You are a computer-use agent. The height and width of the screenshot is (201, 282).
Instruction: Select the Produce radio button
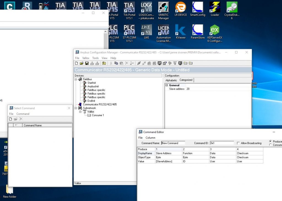[x=270, y=141]
